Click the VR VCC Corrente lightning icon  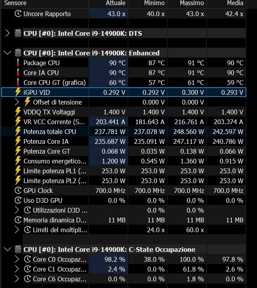(x=18, y=121)
